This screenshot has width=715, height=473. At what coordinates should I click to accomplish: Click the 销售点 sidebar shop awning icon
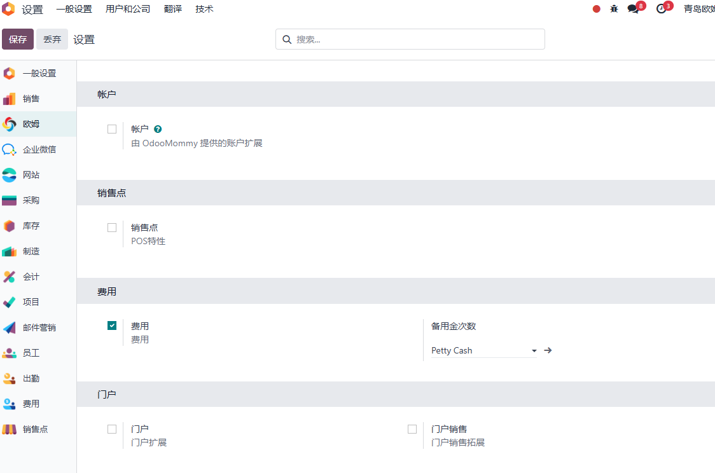point(9,429)
